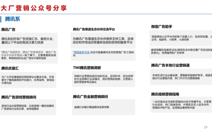
Task: Click the description starting 深耕行业营销实践及创新玩法
Action: click(103, 79)
